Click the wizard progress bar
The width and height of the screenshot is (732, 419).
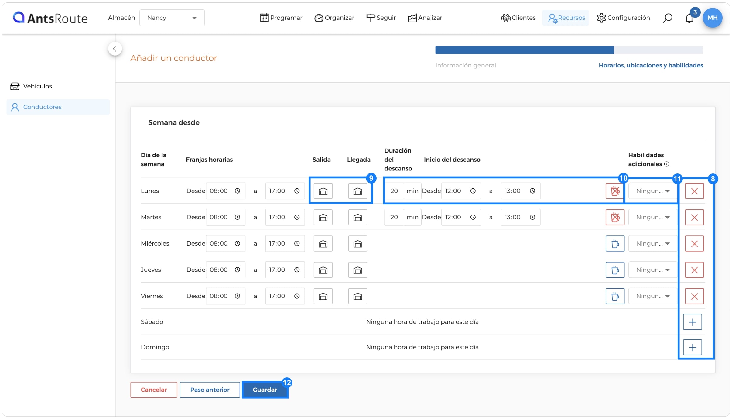(569, 50)
